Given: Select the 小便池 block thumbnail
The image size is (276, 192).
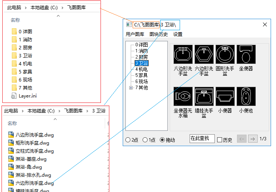Looking at the screenshot, I should click(246, 96).
